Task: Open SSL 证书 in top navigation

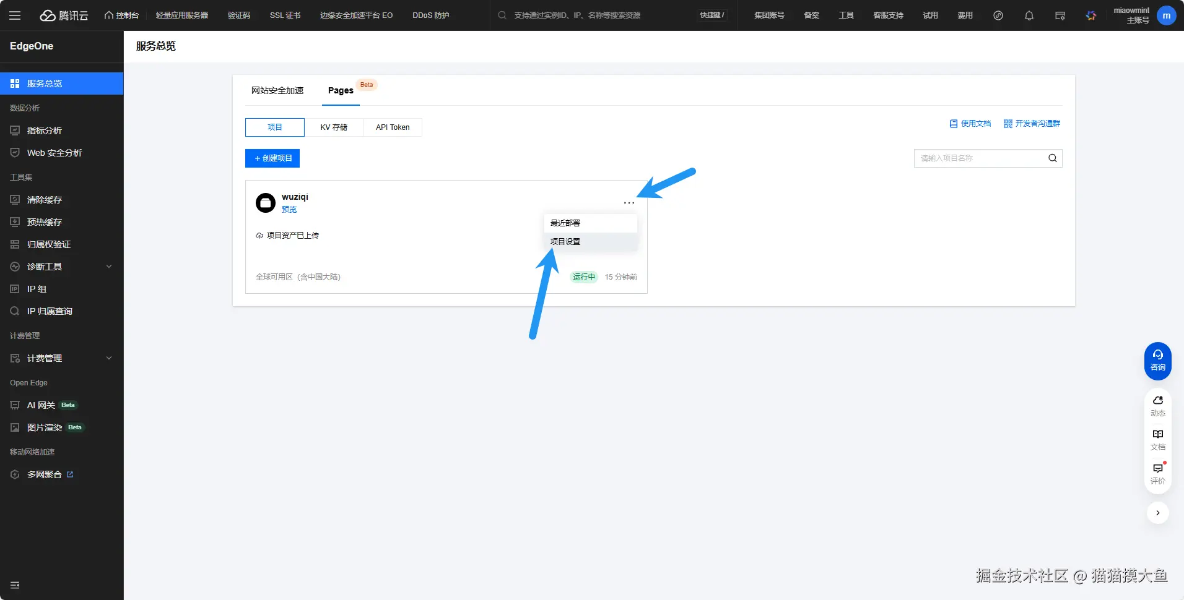Action: click(285, 15)
